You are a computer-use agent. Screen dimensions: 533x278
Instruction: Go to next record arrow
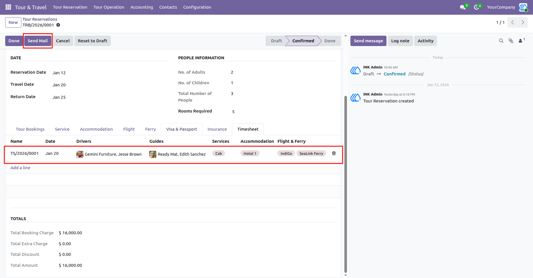pyautogui.click(x=523, y=22)
